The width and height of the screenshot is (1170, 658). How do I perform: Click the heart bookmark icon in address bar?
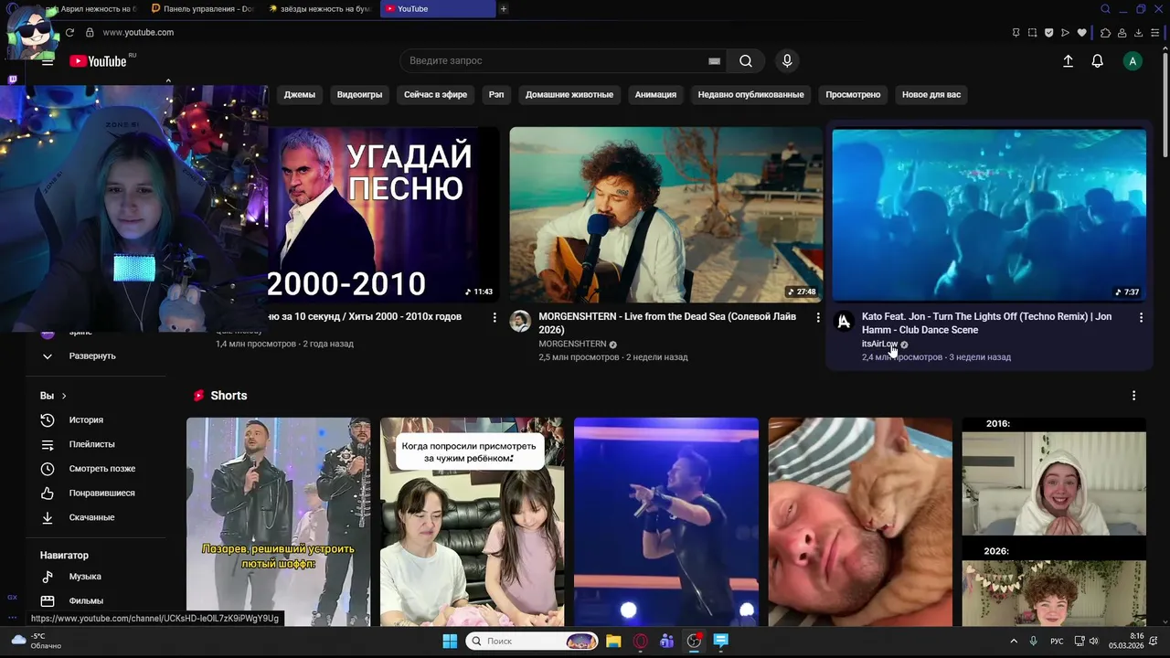(x=1082, y=33)
